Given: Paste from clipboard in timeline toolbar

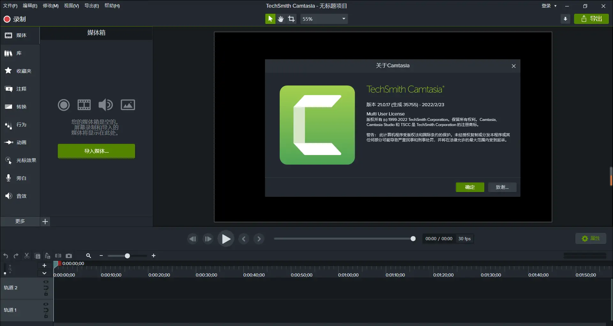Looking at the screenshot, I should [x=48, y=256].
